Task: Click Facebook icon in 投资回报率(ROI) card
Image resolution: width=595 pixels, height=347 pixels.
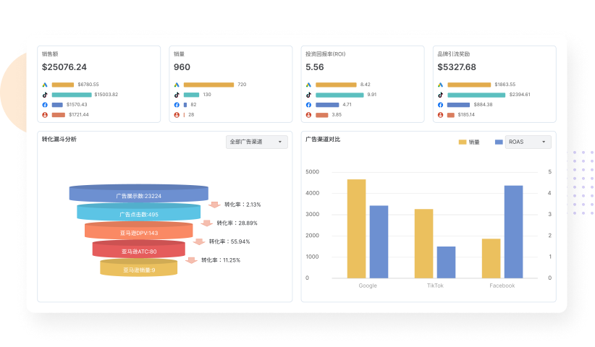Action: click(308, 105)
